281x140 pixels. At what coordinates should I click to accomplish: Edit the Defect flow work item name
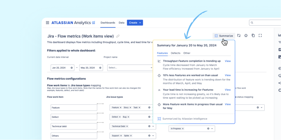point(74,117)
